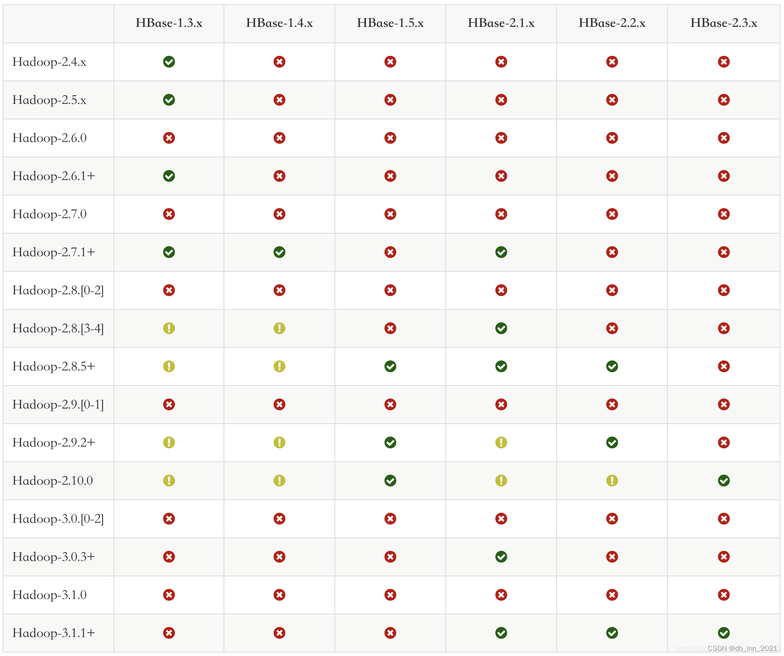The height and width of the screenshot is (656, 784).
Task: Select the Hadoop-2.6.0 row label
Action: coord(49,138)
